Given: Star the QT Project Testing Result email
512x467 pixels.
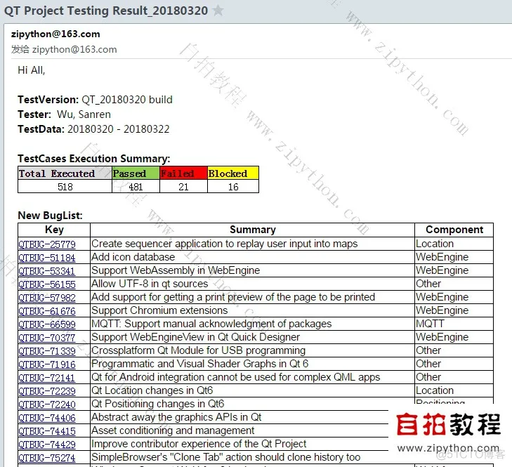Looking at the screenshot, I should (x=218, y=11).
